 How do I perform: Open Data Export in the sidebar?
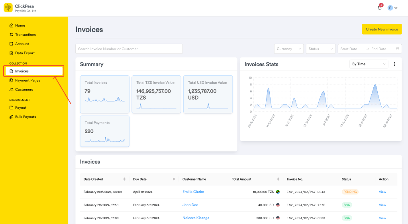coord(22,53)
